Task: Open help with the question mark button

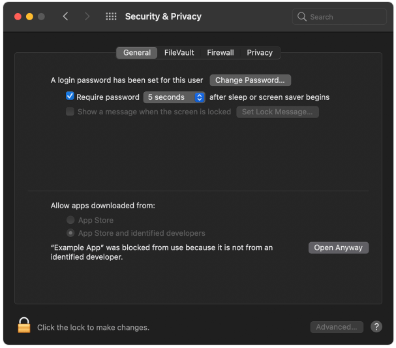Action: coord(376,326)
